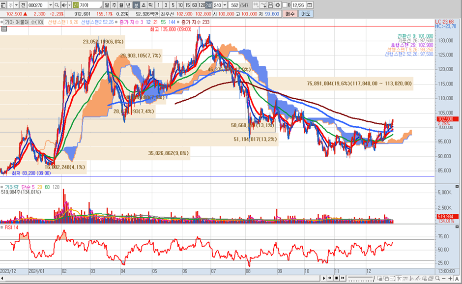This screenshot has width=462, height=284.
Task: Select the 일 daily period tab
Action: point(107,5)
